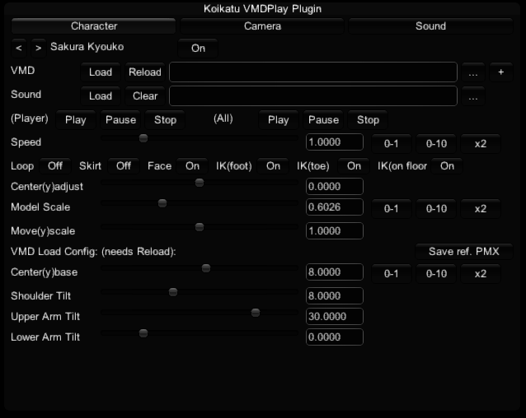Click the Sound file path field

[313, 96]
